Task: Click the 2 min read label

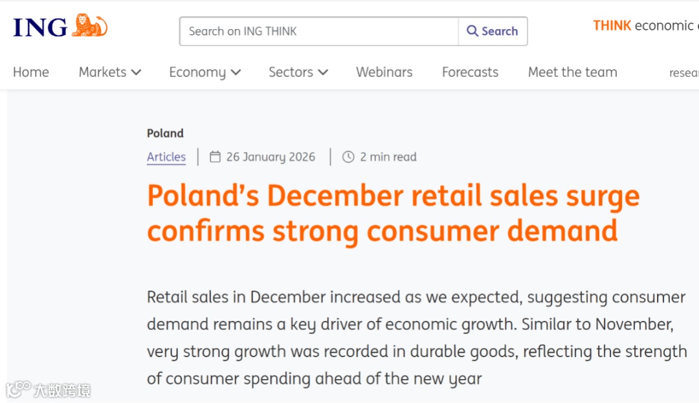Action: click(x=388, y=157)
